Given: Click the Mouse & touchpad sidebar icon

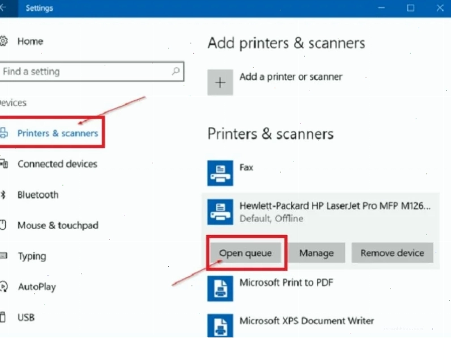Looking at the screenshot, I should click(3, 225).
